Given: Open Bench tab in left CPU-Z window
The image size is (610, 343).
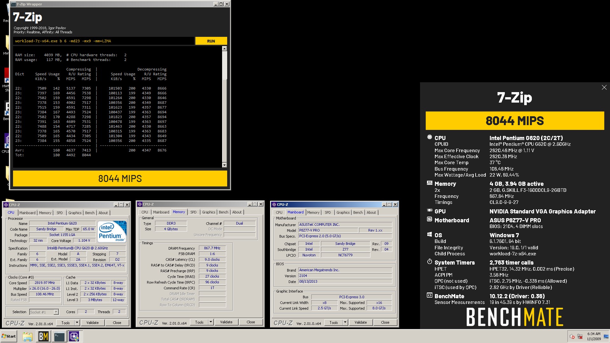Looking at the screenshot, I should 90,213.
